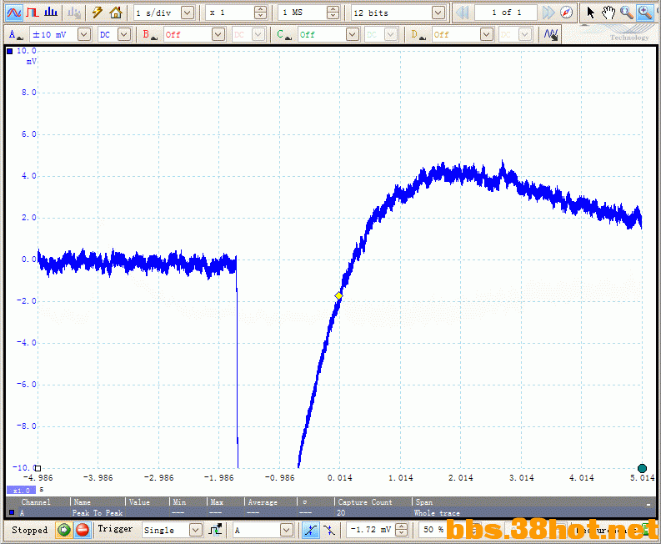Click the teal ruler handle at bottom right

pos(642,468)
